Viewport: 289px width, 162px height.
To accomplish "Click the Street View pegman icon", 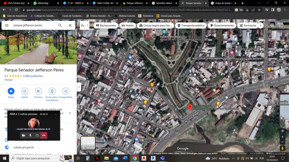I will [x=282, y=148].
